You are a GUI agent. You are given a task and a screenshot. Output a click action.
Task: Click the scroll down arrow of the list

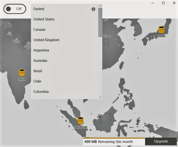(100, 97)
